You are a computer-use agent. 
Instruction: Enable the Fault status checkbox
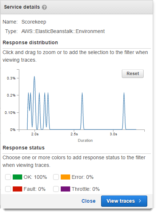pos(8,189)
